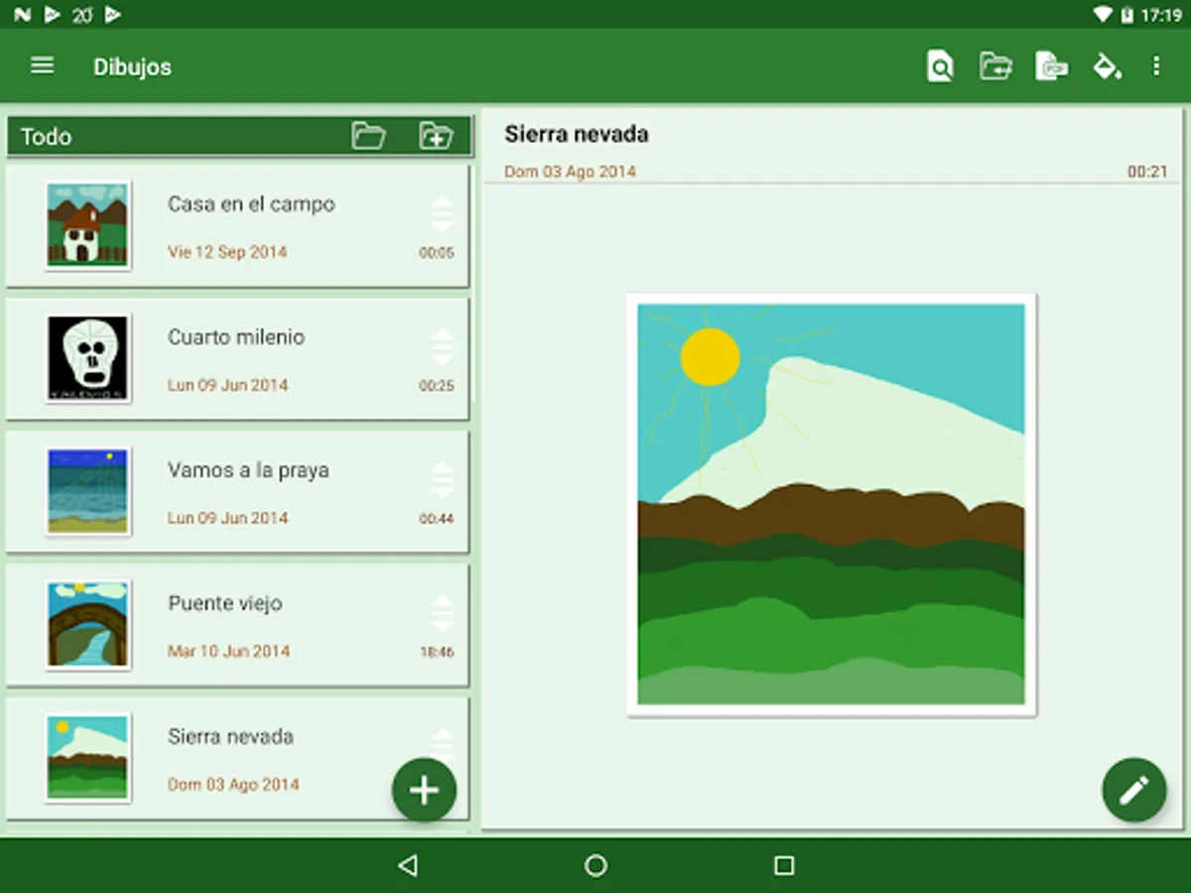Click the Cuarto milenio title

click(x=236, y=337)
